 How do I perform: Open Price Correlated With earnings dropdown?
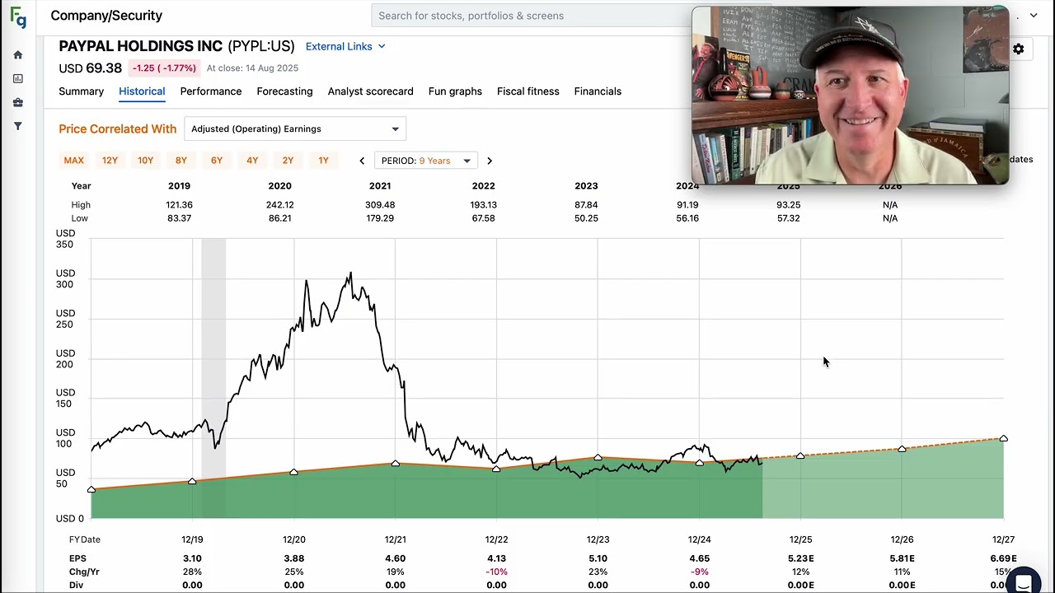tap(295, 128)
